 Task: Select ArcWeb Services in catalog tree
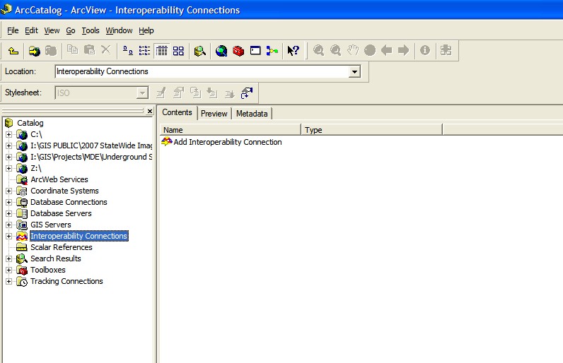(x=59, y=179)
